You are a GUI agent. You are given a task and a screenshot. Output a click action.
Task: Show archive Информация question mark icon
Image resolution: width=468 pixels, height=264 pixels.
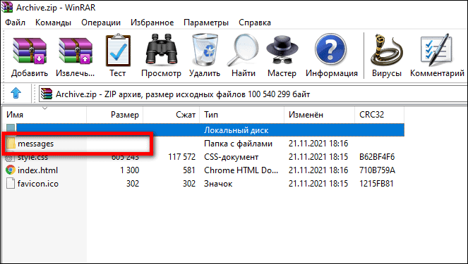330,49
